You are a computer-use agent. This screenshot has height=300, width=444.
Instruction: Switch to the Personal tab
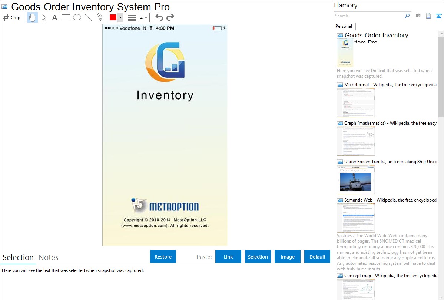coord(344,26)
